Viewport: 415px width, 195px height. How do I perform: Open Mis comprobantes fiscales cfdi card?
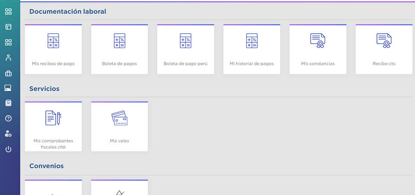[53, 127]
